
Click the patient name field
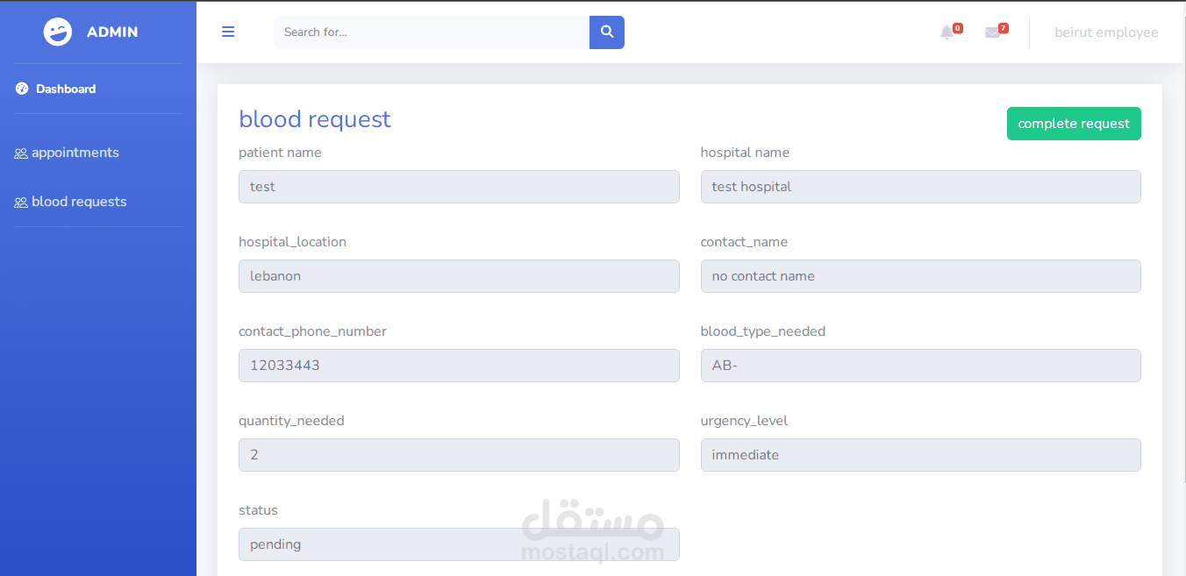(x=459, y=187)
